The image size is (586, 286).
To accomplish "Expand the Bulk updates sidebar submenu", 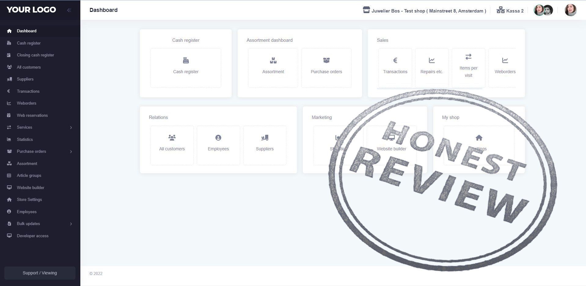I will click(71, 224).
